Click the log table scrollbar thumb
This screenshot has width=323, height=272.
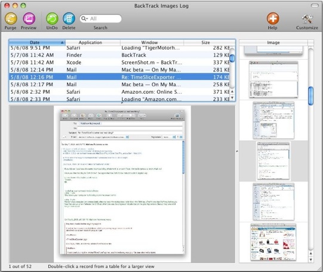coord(232,58)
